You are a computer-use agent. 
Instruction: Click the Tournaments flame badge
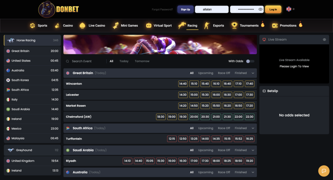[x=263, y=24]
